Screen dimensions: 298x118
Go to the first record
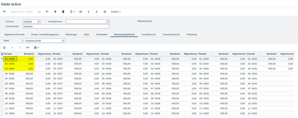coord(81,12)
